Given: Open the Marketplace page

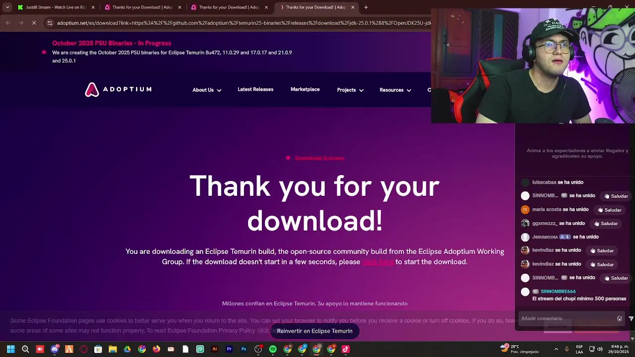Looking at the screenshot, I should pyautogui.click(x=305, y=89).
